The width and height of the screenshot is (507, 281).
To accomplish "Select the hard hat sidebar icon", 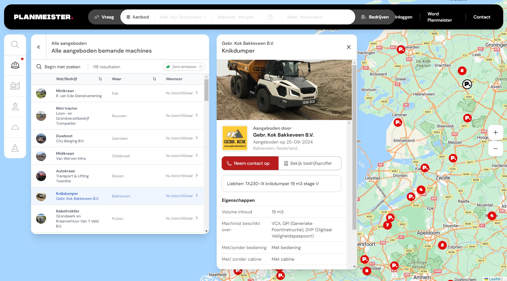I will [x=15, y=65].
